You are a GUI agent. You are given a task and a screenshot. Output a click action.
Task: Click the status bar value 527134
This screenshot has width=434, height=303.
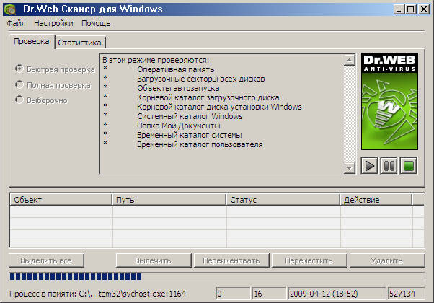coord(407,294)
